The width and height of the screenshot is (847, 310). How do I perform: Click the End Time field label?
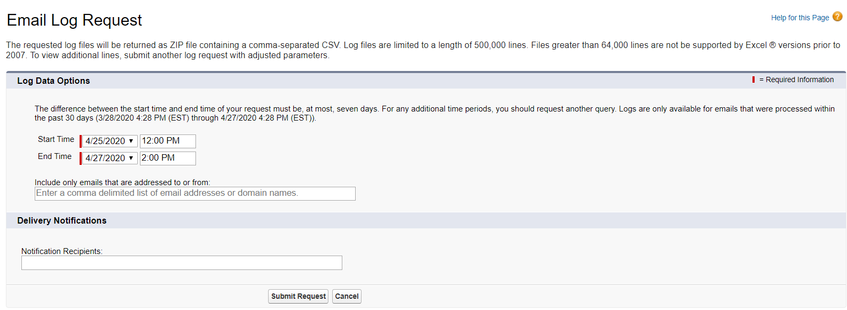click(x=54, y=156)
